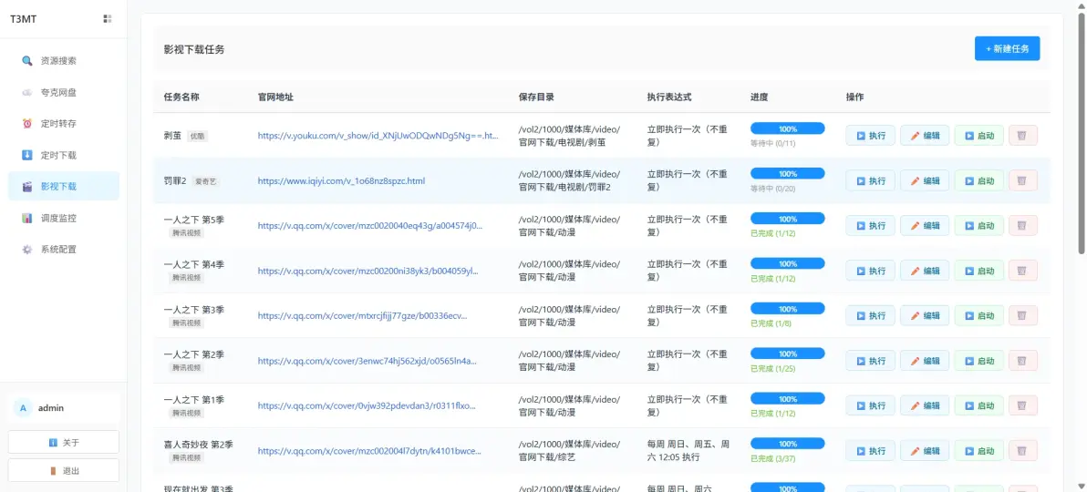Open the youku link for 刺茧
1087x492 pixels.
378,136
